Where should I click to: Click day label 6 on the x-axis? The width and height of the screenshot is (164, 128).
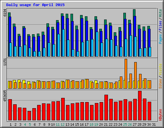point(35,124)
